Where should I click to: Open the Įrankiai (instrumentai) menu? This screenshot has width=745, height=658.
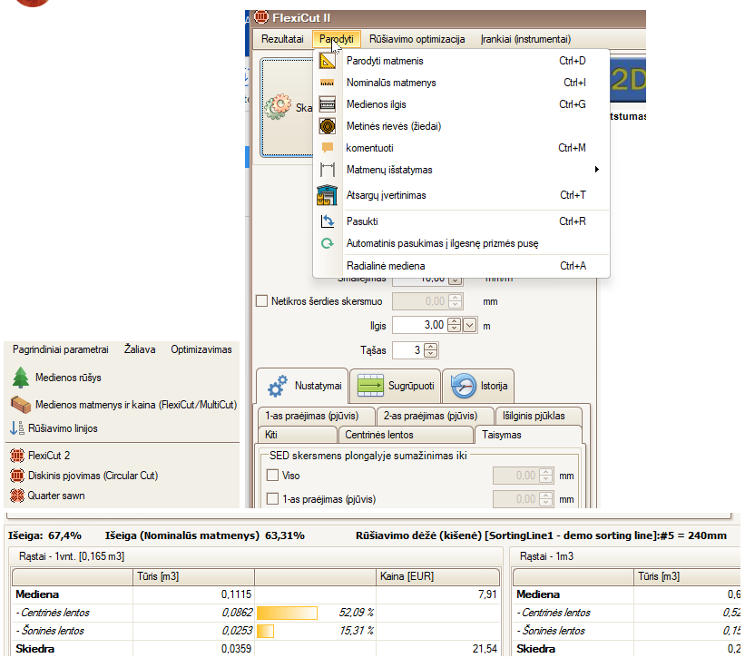(x=525, y=39)
